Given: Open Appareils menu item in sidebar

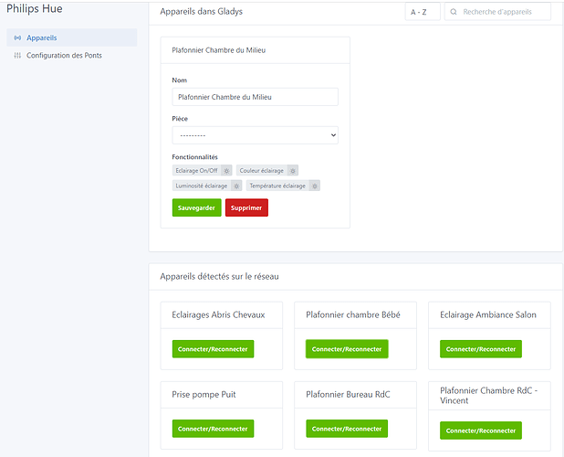Looking at the screenshot, I should 42,37.
